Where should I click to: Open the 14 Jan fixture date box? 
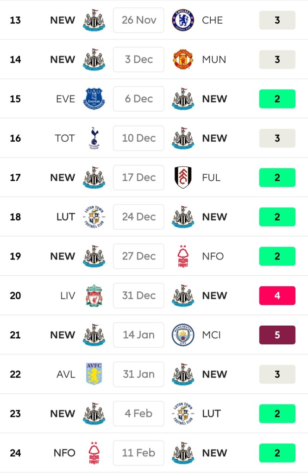tap(138, 335)
